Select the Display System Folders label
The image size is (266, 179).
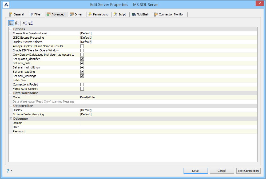[x=27, y=42]
